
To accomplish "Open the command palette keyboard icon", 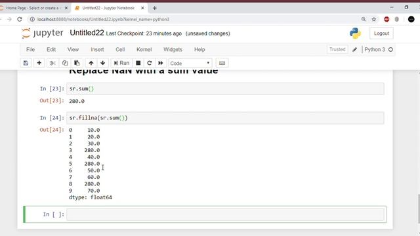I will 222,63.
